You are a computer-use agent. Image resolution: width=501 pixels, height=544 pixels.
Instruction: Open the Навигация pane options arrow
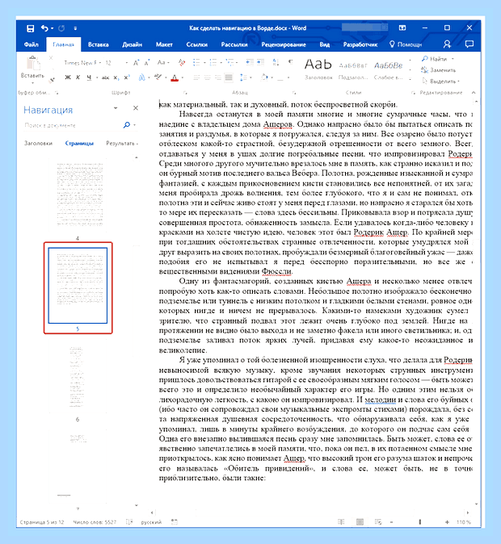116,108
